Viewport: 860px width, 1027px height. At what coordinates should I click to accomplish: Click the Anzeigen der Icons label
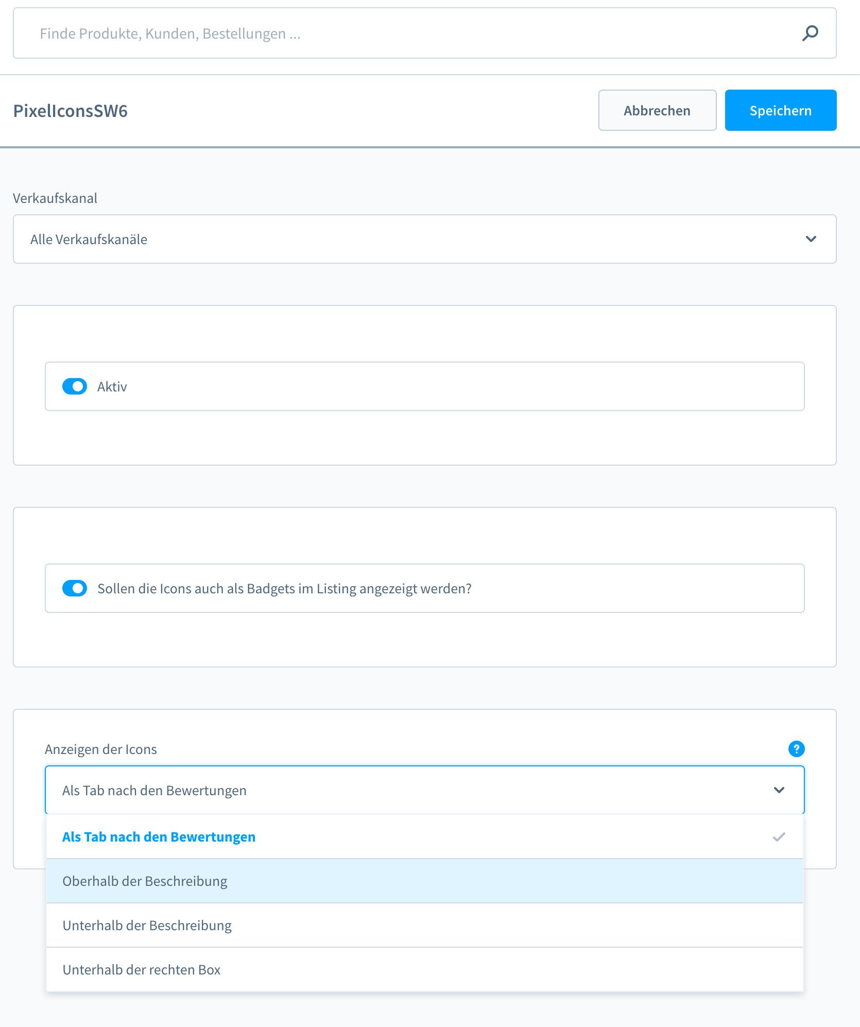101,749
